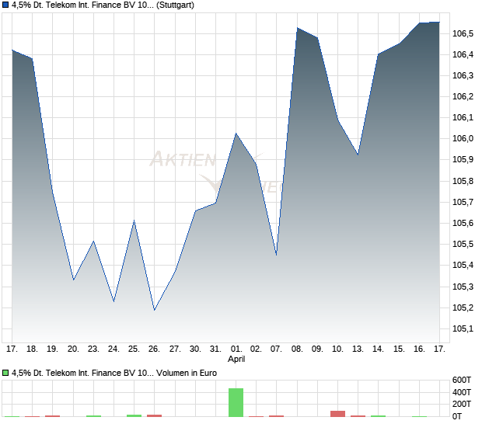
Task: Click the '106,0' price axis label
Action: (x=463, y=139)
